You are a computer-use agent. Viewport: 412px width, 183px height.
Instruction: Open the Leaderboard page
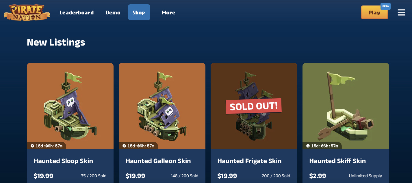[x=77, y=12]
